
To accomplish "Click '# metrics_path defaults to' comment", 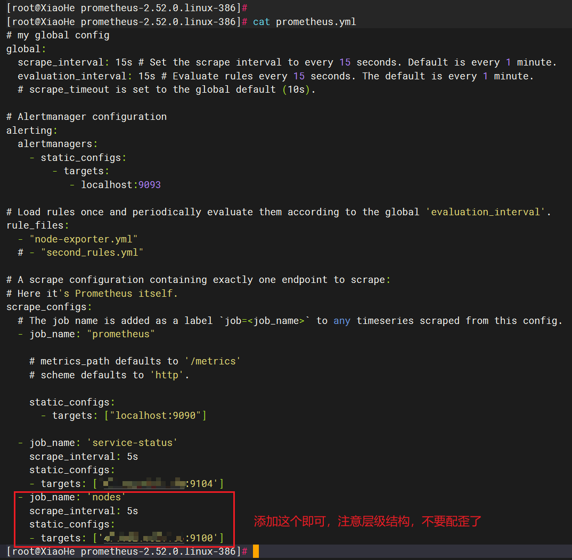I will click(x=135, y=361).
